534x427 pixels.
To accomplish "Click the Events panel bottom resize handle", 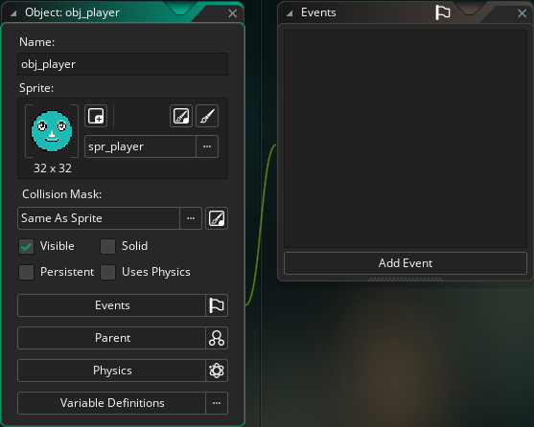I will tap(406, 279).
